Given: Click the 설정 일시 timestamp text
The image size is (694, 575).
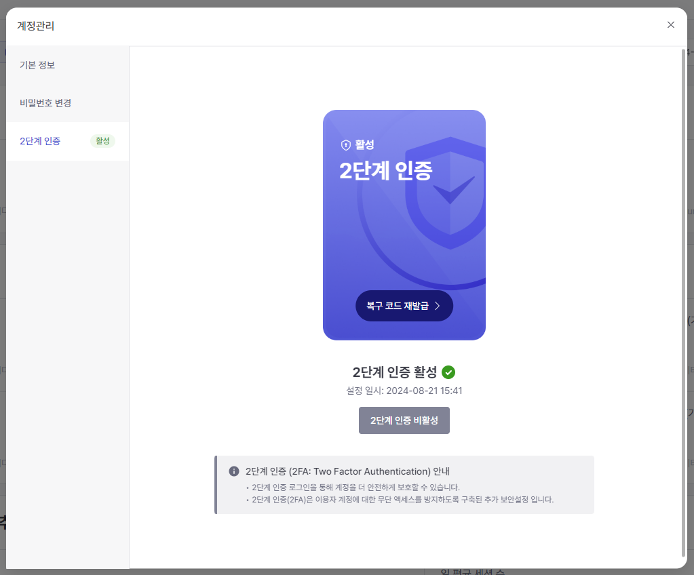Looking at the screenshot, I should [x=404, y=391].
